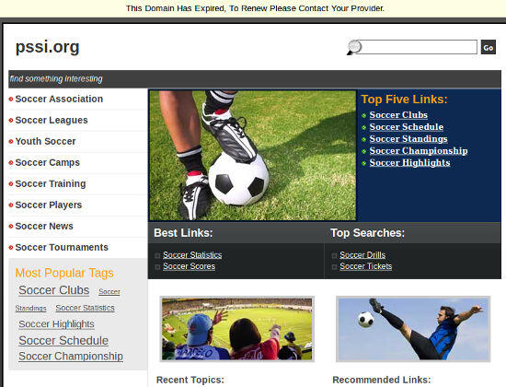Click the magnifying glass search icon
Screen dimensions: 506x387
coord(353,47)
